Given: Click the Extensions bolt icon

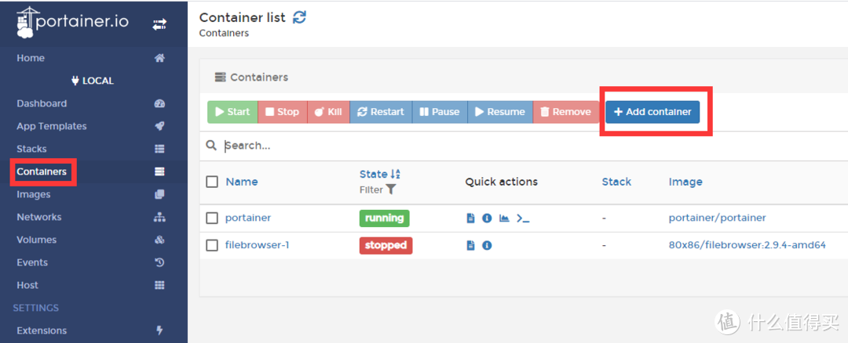Looking at the screenshot, I should (x=159, y=330).
